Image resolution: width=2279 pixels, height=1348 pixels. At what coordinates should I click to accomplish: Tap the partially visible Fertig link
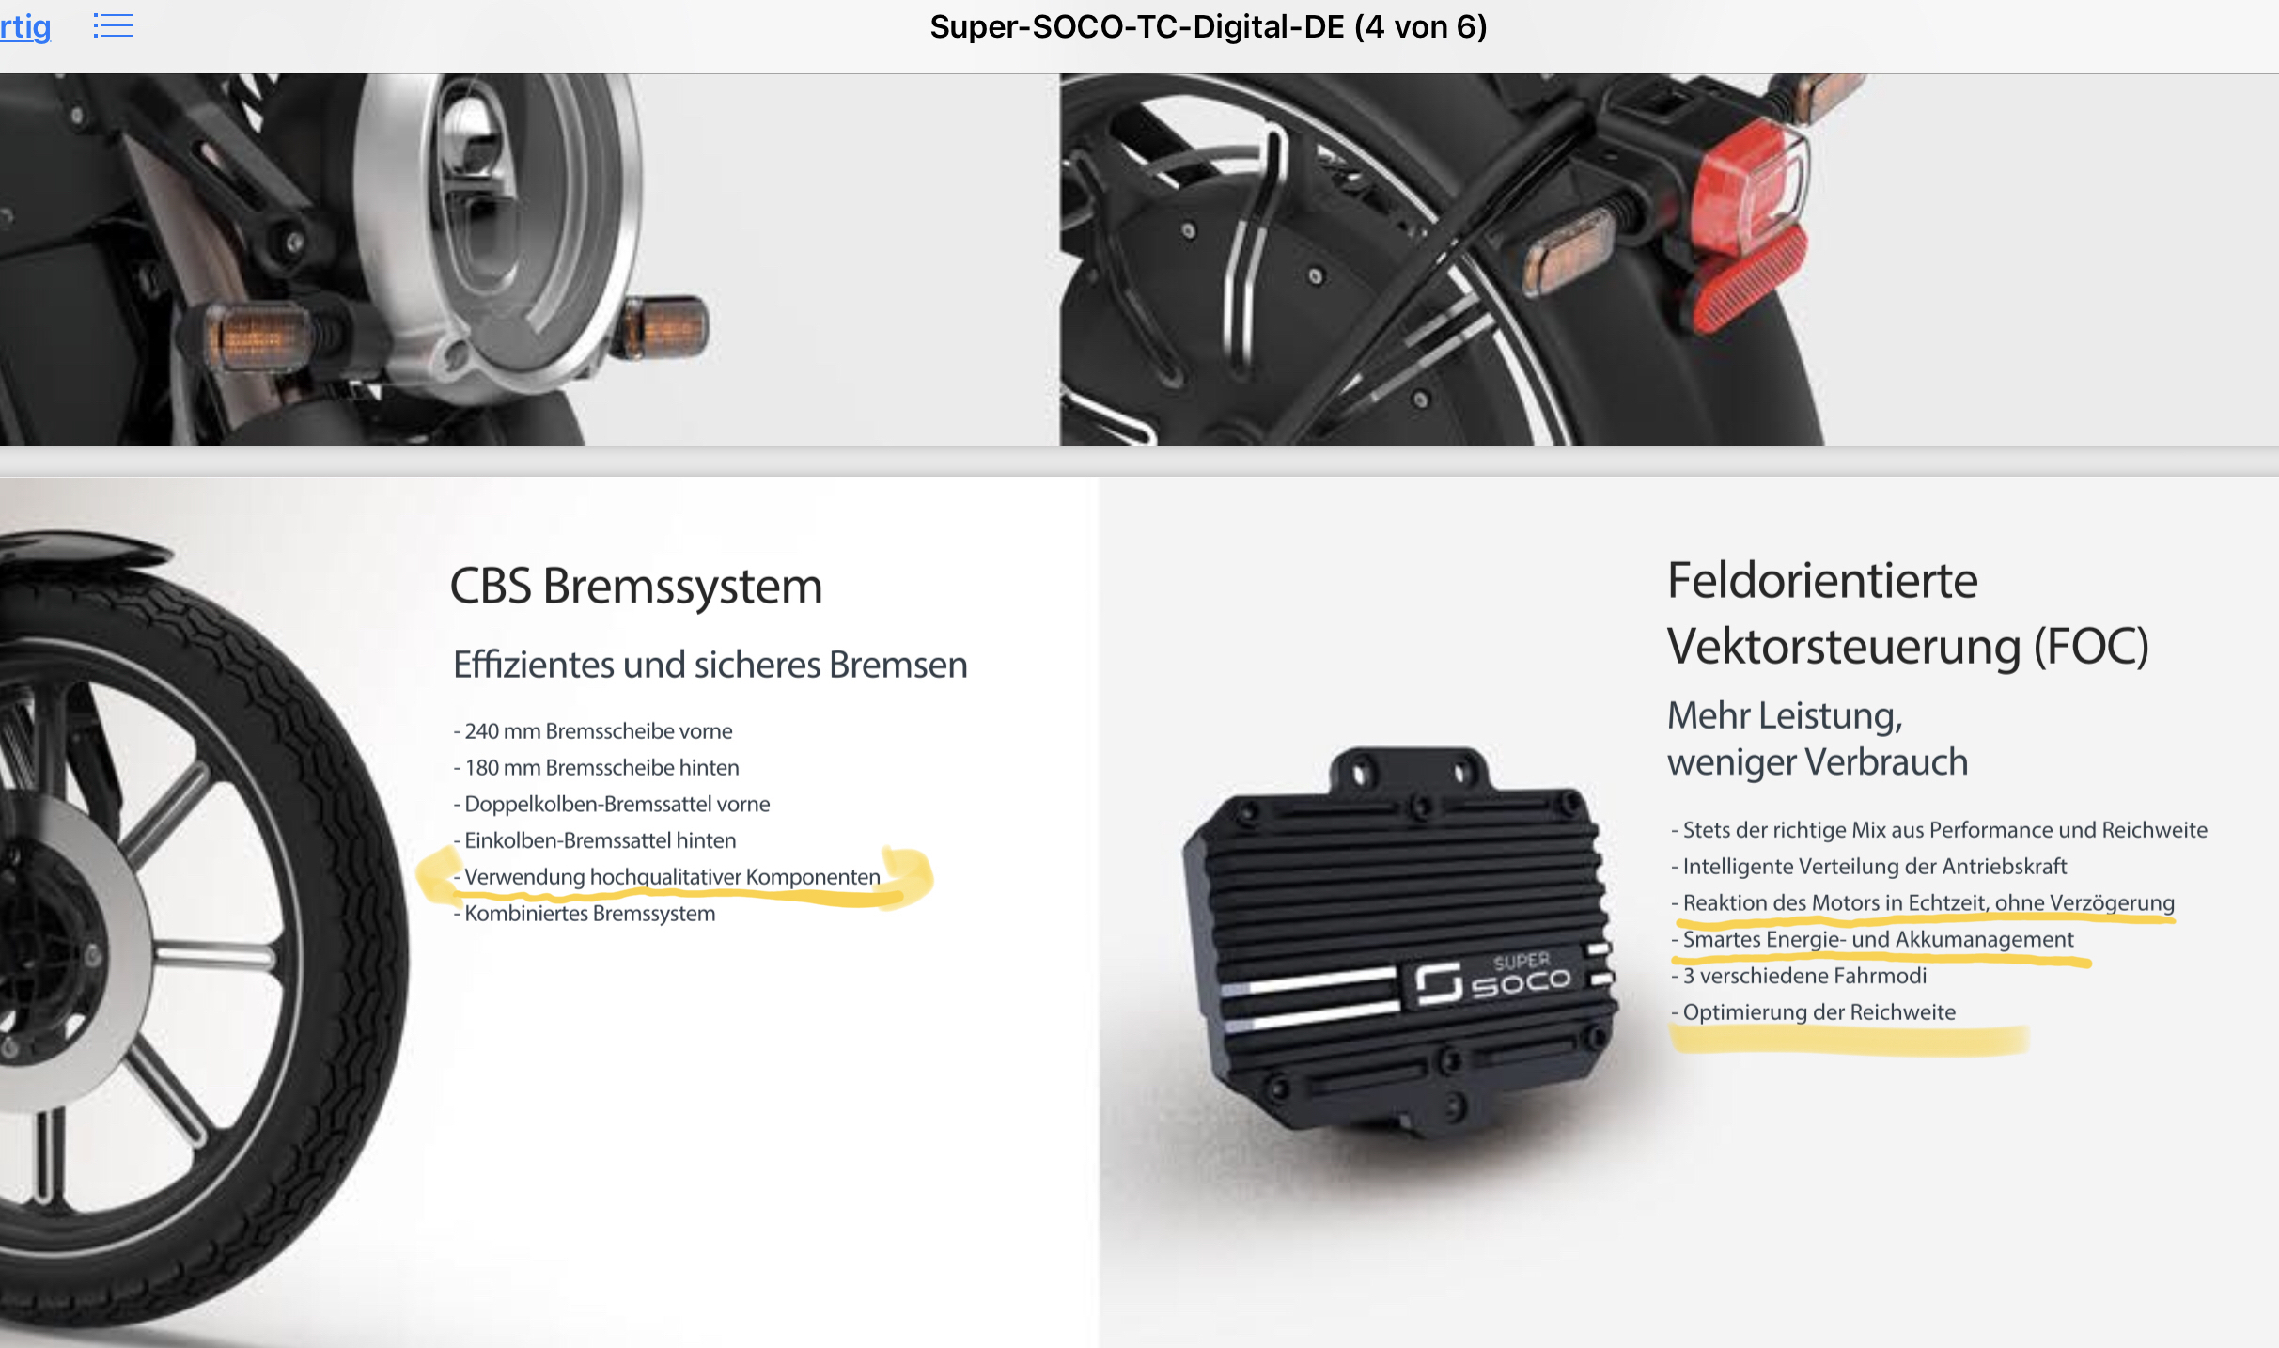click(x=25, y=26)
